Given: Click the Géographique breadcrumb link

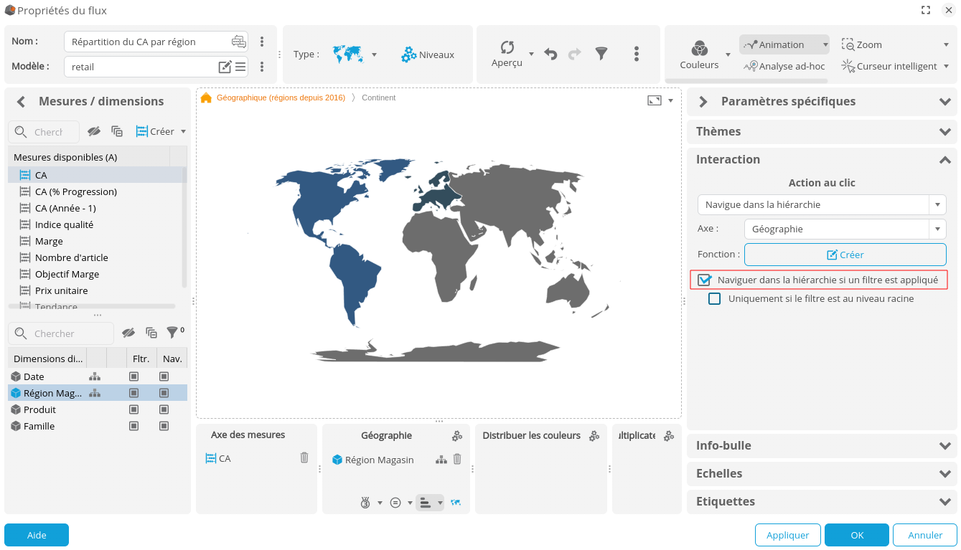Looking at the screenshot, I should (x=281, y=98).
